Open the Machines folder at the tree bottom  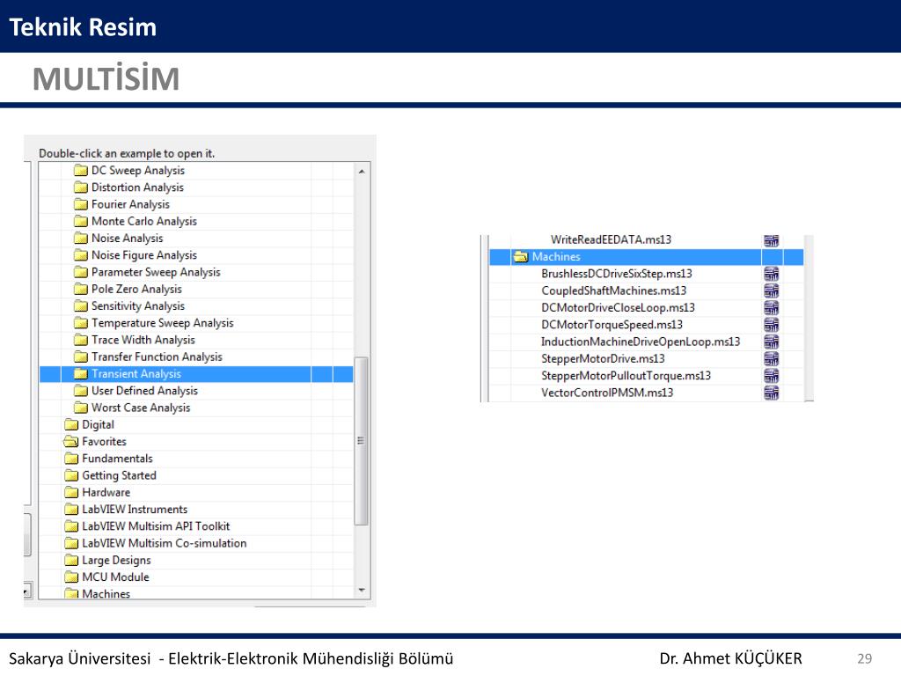pos(106,594)
